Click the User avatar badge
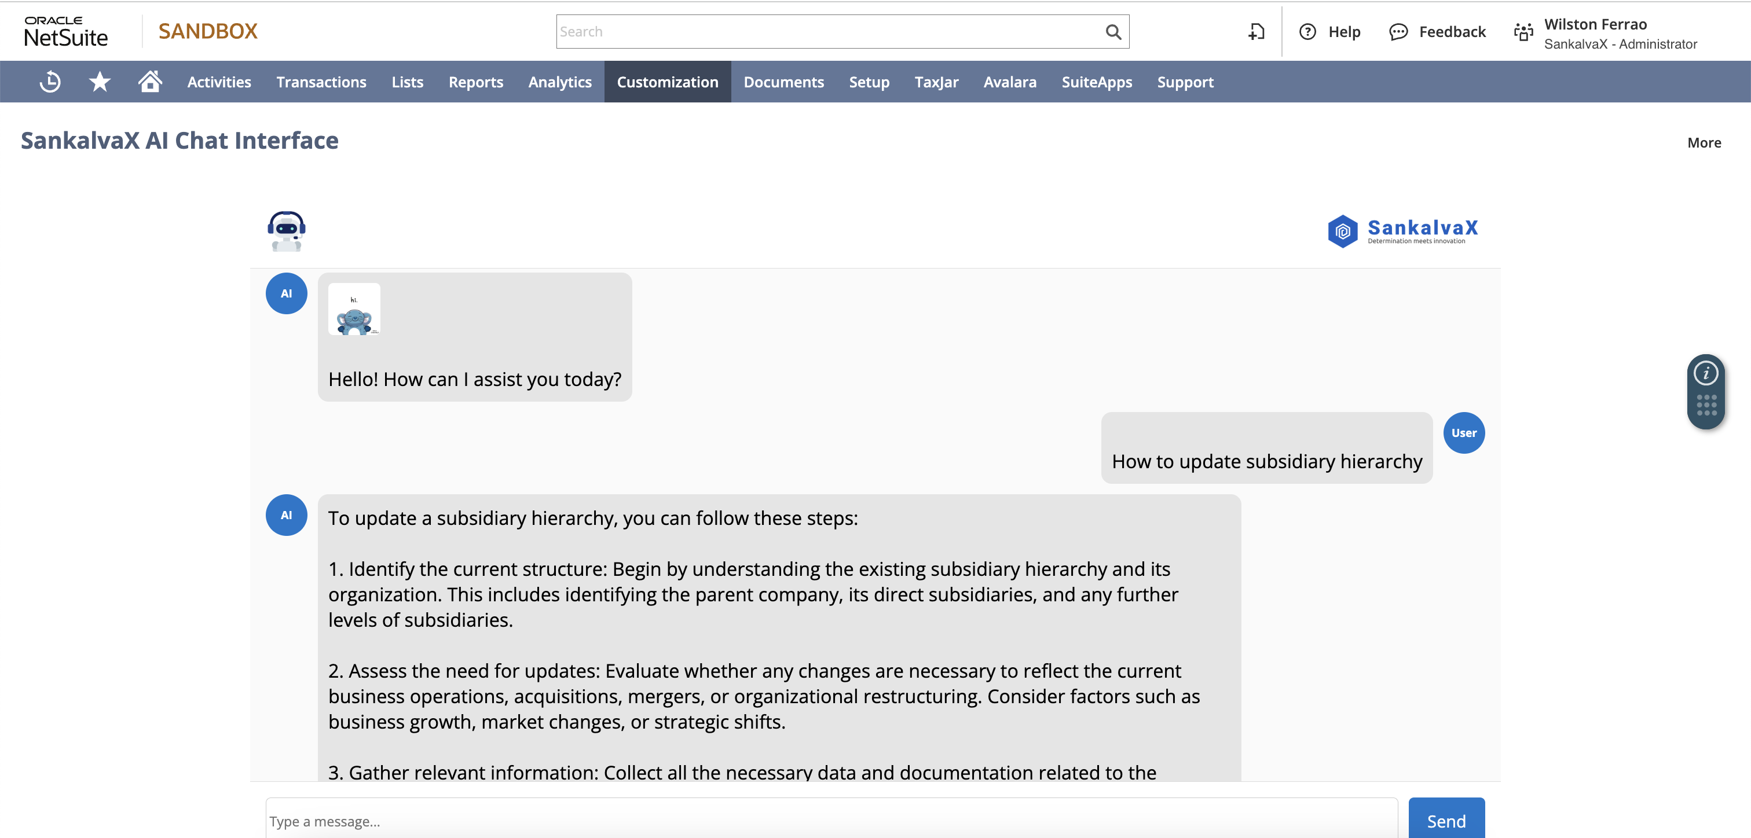 1464,433
